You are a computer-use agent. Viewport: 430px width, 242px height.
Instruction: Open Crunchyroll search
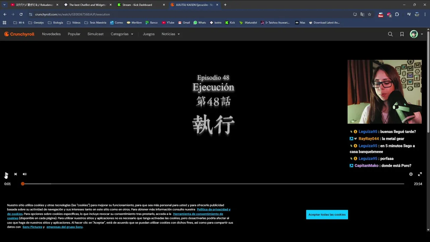tap(390, 34)
